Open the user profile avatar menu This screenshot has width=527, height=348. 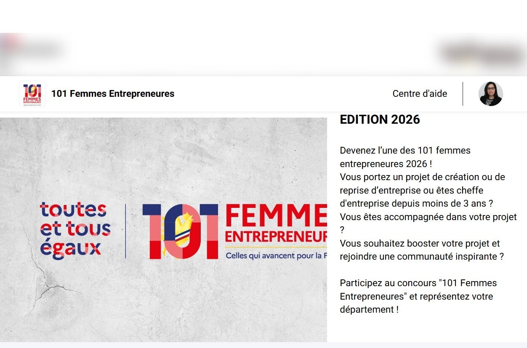point(490,94)
